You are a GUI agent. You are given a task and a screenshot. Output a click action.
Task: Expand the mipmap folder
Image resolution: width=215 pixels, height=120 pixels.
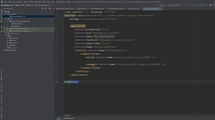[8, 43]
